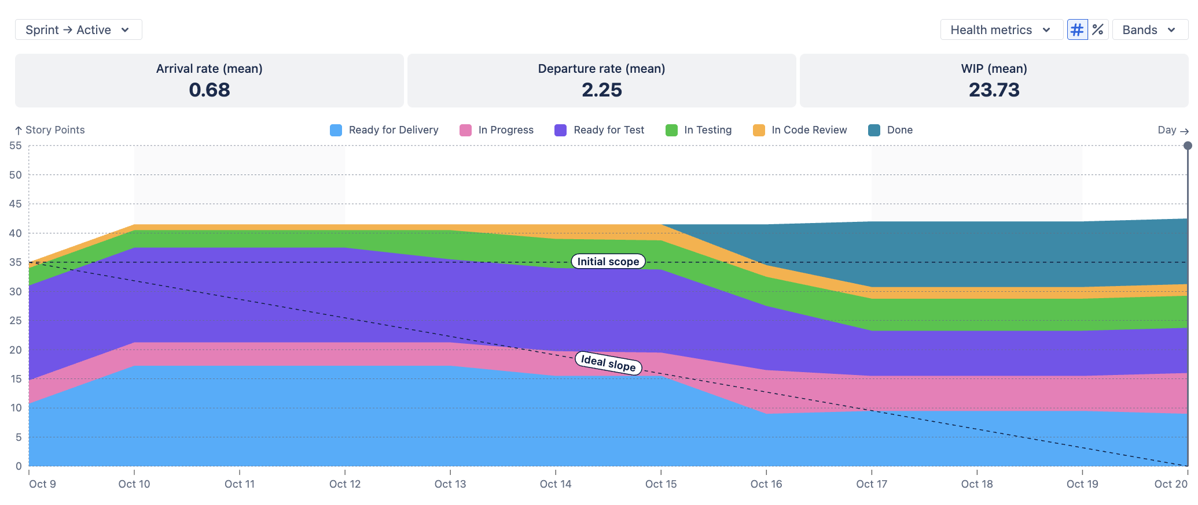The image size is (1198, 505).
Task: Toggle the In Testing legend swatch
Action: point(671,130)
